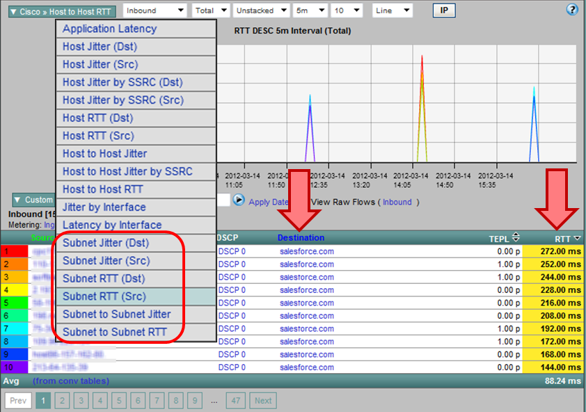
Task: Click the RTT column sort arrow
Action: 577,239
